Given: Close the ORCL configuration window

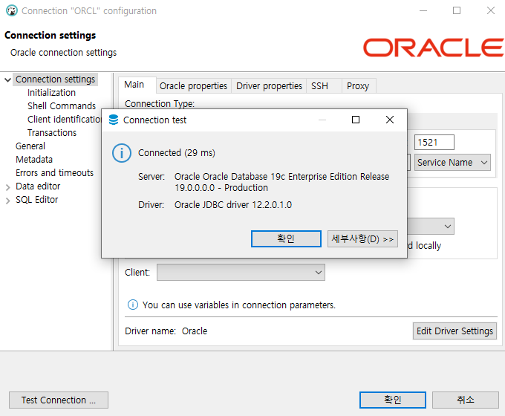Looking at the screenshot, I should [x=490, y=10].
